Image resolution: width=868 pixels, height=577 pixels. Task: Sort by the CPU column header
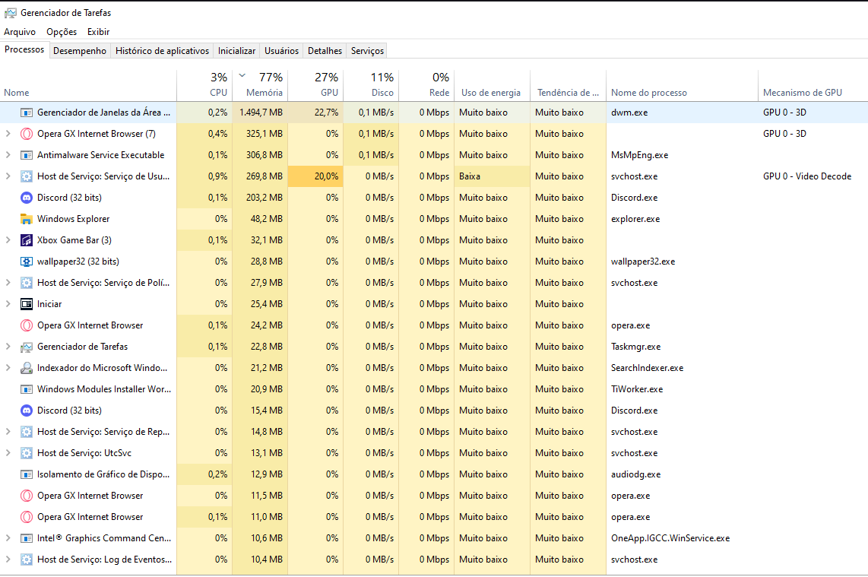point(204,84)
